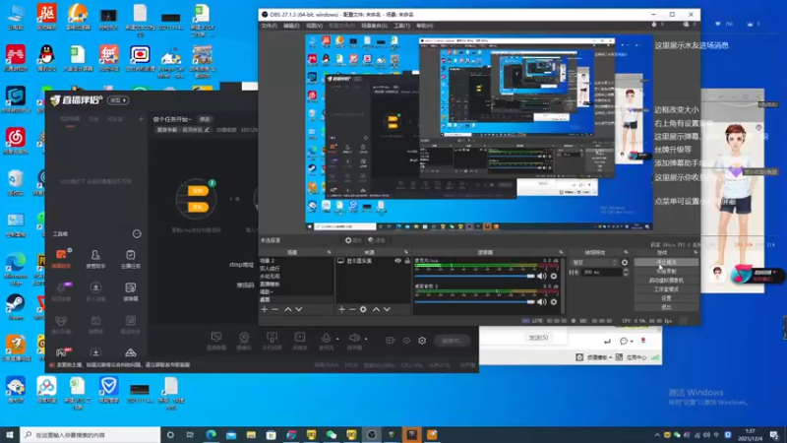Image resolution: width=787 pixels, height=443 pixels.
Task: Open 文件 menu in OBS
Action: tap(269, 26)
